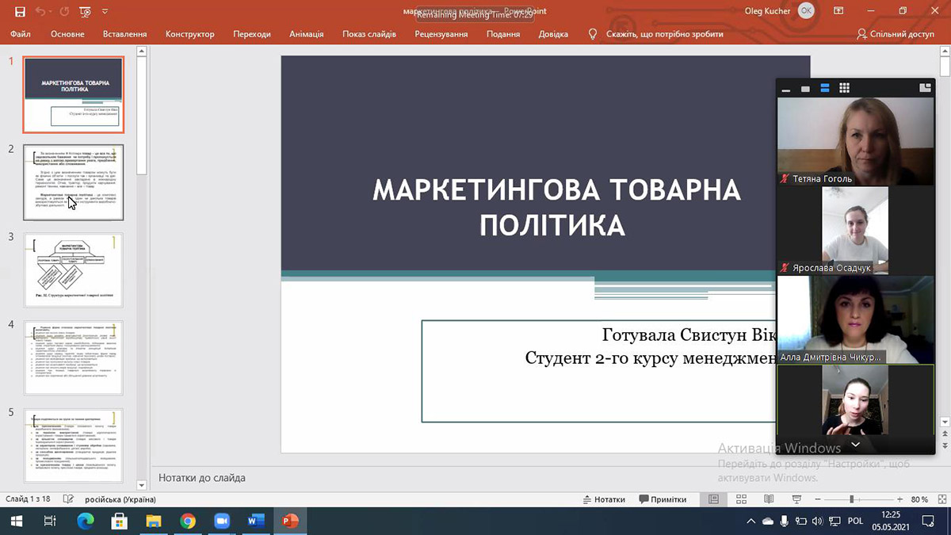Show hidden system tray icons
Viewport: 951px width, 535px height.
pyautogui.click(x=751, y=521)
